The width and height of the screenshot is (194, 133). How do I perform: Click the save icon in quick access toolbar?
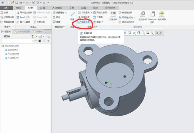pos(16,3)
